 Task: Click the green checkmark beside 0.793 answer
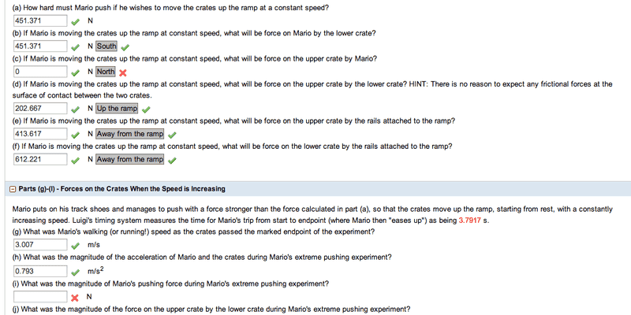[x=75, y=271]
